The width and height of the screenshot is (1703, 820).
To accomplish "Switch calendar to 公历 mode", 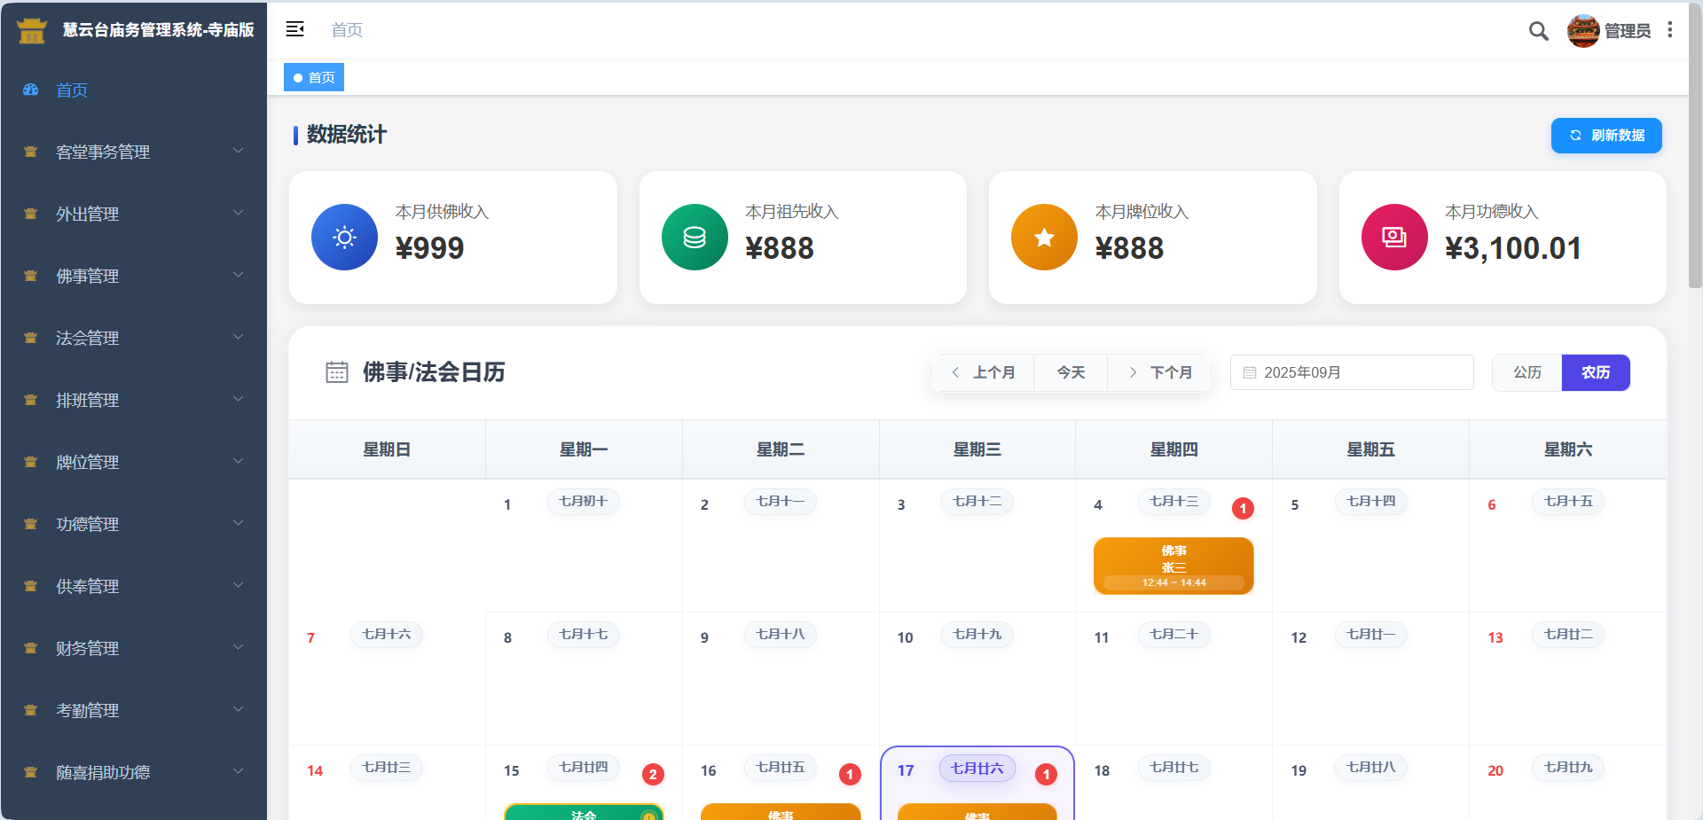I will point(1526,372).
